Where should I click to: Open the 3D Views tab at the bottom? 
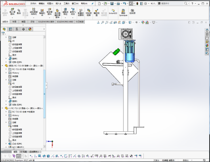point(23,152)
